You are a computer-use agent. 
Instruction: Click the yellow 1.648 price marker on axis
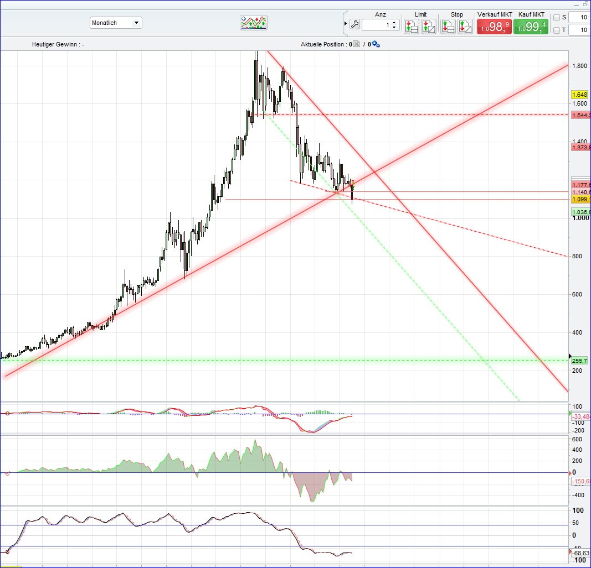[579, 95]
